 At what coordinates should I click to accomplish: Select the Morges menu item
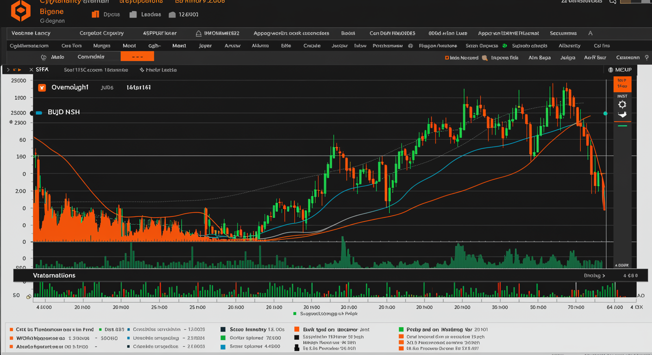point(101,46)
